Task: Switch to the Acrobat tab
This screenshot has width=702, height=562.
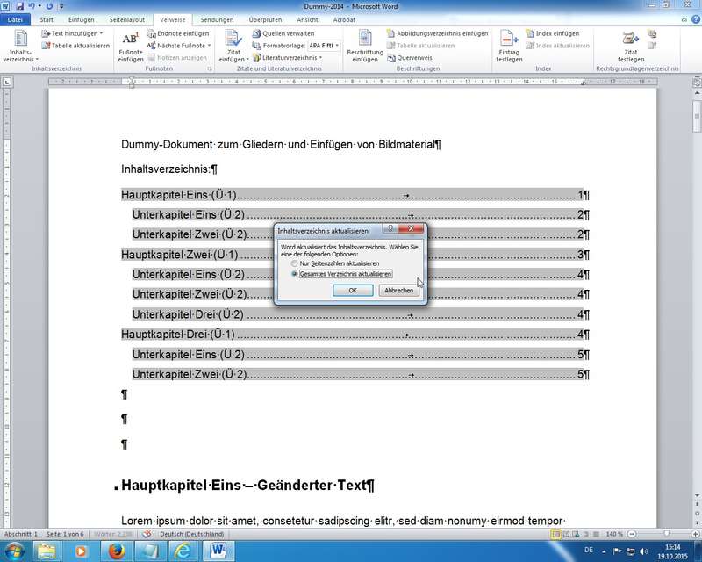Action: 344,19
